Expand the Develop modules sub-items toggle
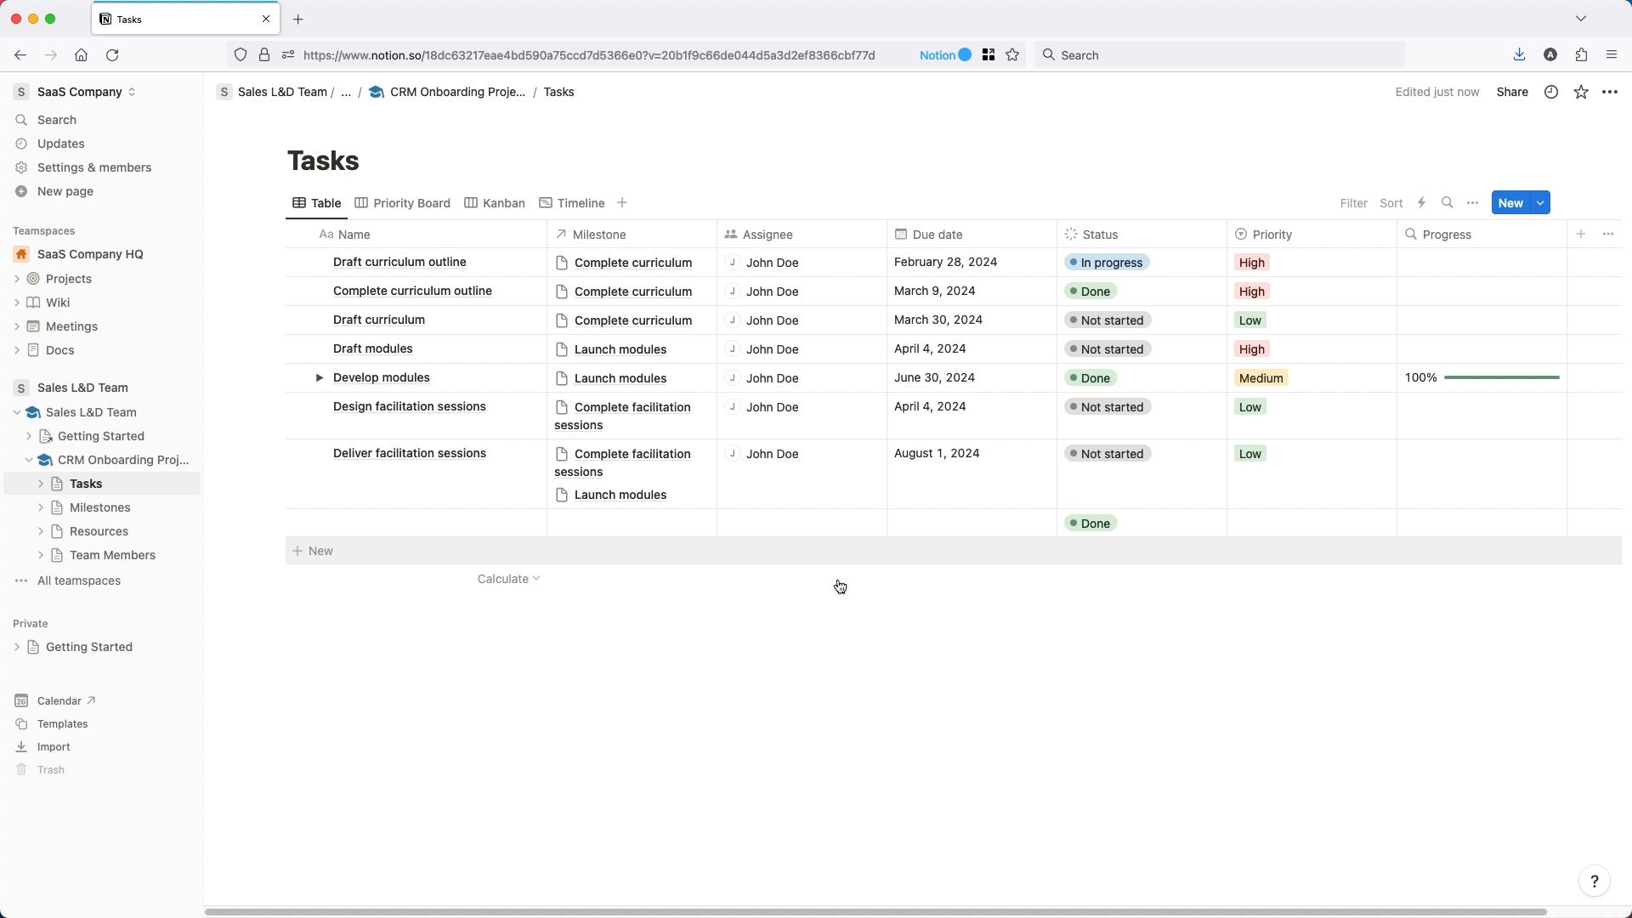Viewport: 1632px width, 918px height. coord(319,378)
